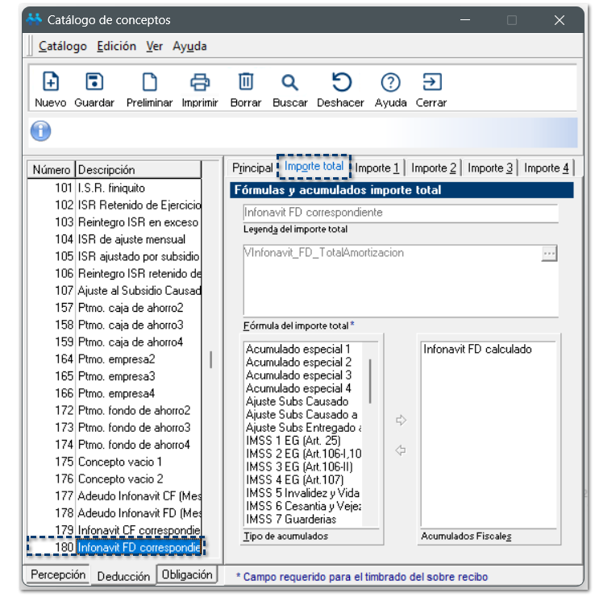This screenshot has width=595, height=597.
Task: Select the Percepción tab
Action: click(x=58, y=574)
